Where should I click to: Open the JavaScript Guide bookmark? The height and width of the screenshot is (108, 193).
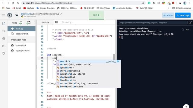[123, 8]
